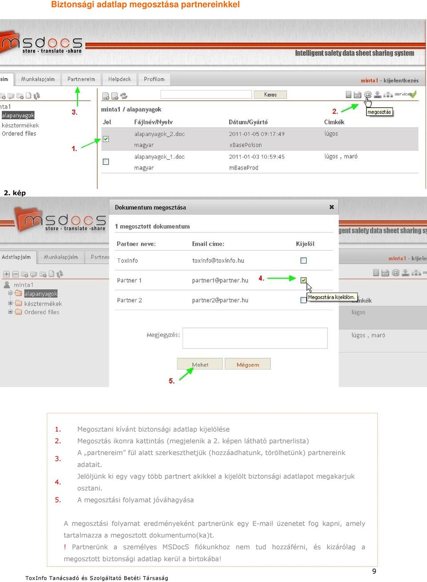Click the @ icon behind the share dialog
427x582 pixels.
395,272
